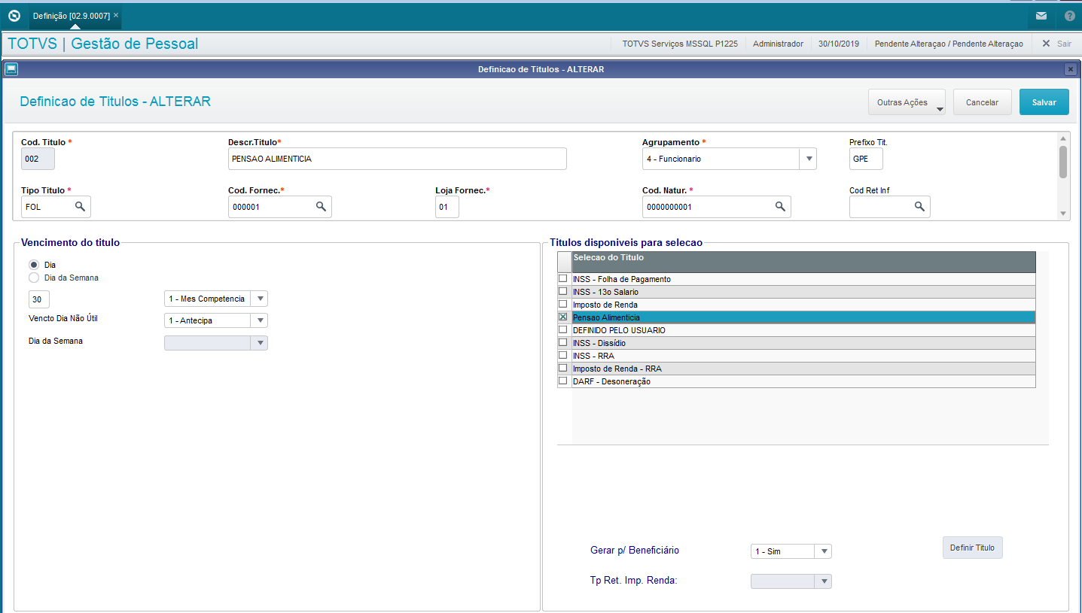This screenshot has width=1082, height=613.
Task: Click the date 30/10/2019 in status bar
Action: tap(839, 44)
